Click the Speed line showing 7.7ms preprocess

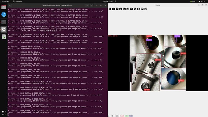point(54,95)
